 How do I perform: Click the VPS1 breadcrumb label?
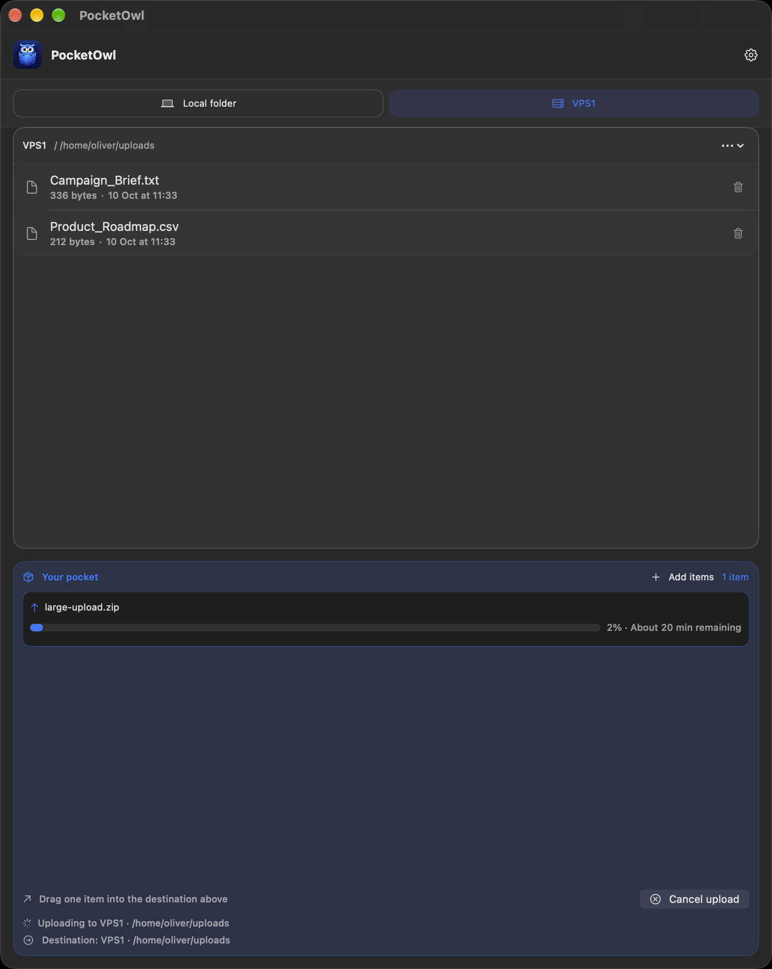coord(34,145)
